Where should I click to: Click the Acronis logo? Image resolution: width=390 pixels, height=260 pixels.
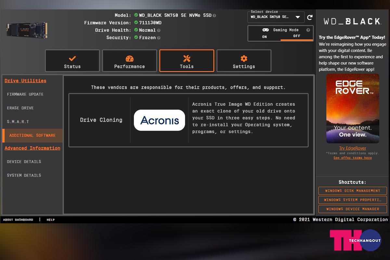160,120
